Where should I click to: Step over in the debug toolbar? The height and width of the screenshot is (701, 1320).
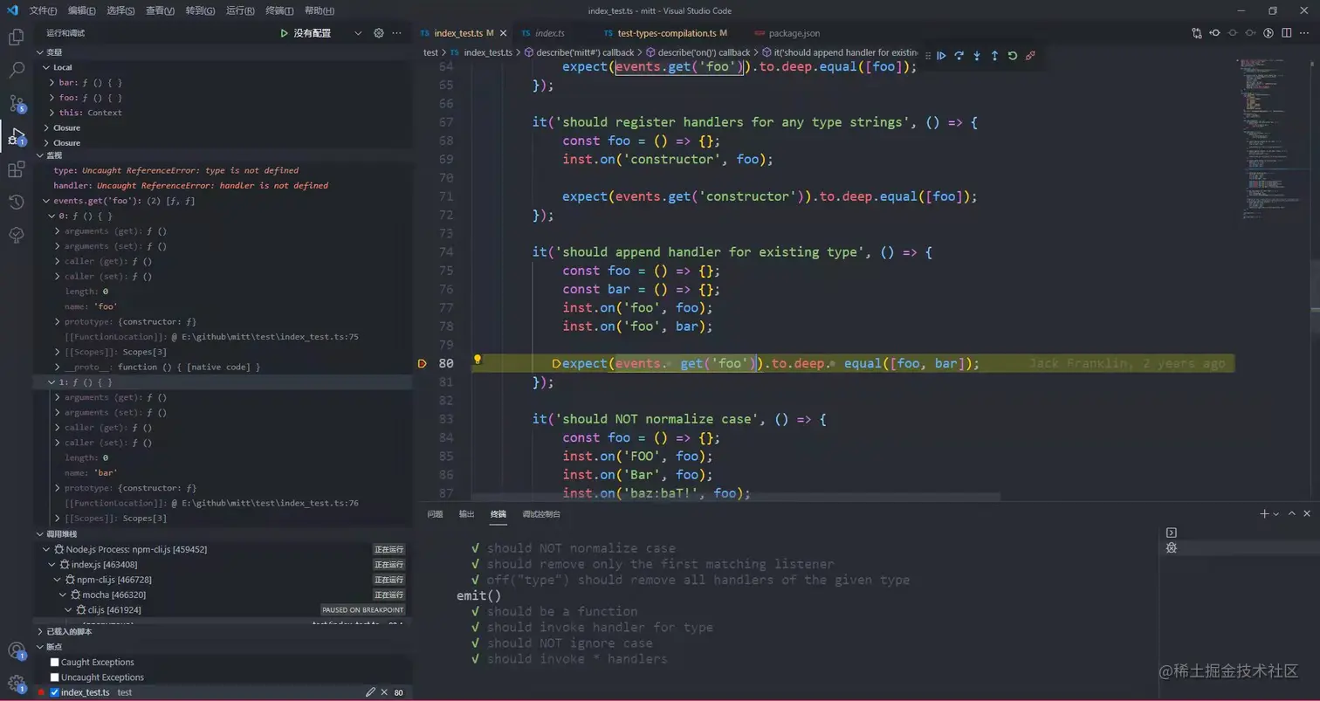click(959, 56)
